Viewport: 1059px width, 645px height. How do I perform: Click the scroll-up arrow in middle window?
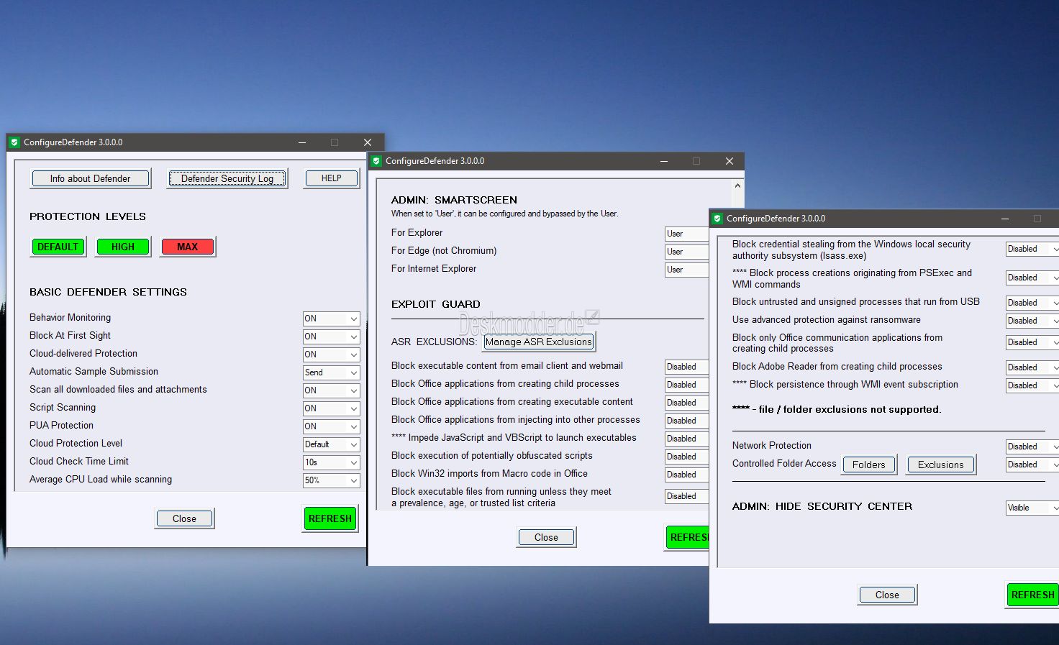click(737, 186)
